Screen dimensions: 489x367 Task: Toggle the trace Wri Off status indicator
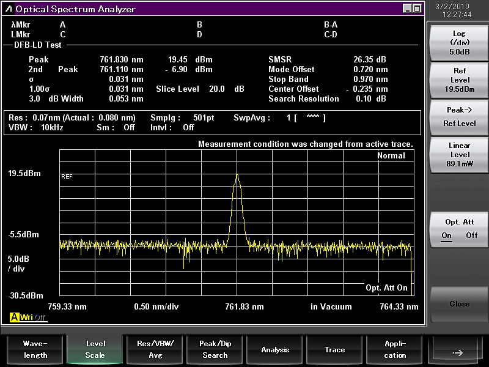point(33,317)
